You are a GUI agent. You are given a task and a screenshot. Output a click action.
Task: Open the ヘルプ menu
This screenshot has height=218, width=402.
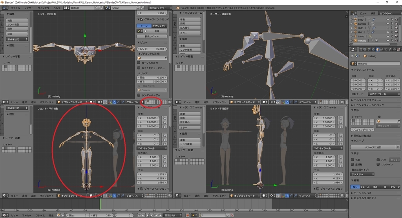57,8
